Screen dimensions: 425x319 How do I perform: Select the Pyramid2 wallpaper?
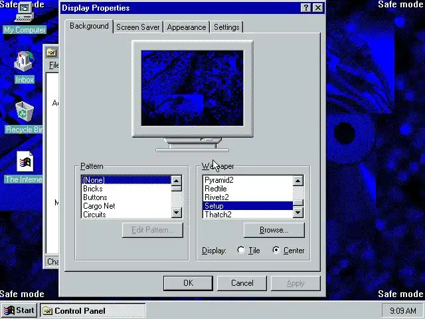(248, 180)
